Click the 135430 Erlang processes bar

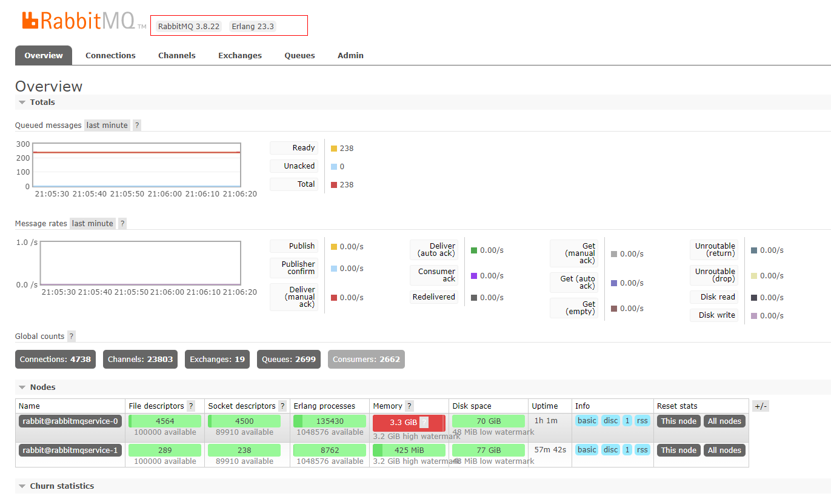pyautogui.click(x=330, y=421)
